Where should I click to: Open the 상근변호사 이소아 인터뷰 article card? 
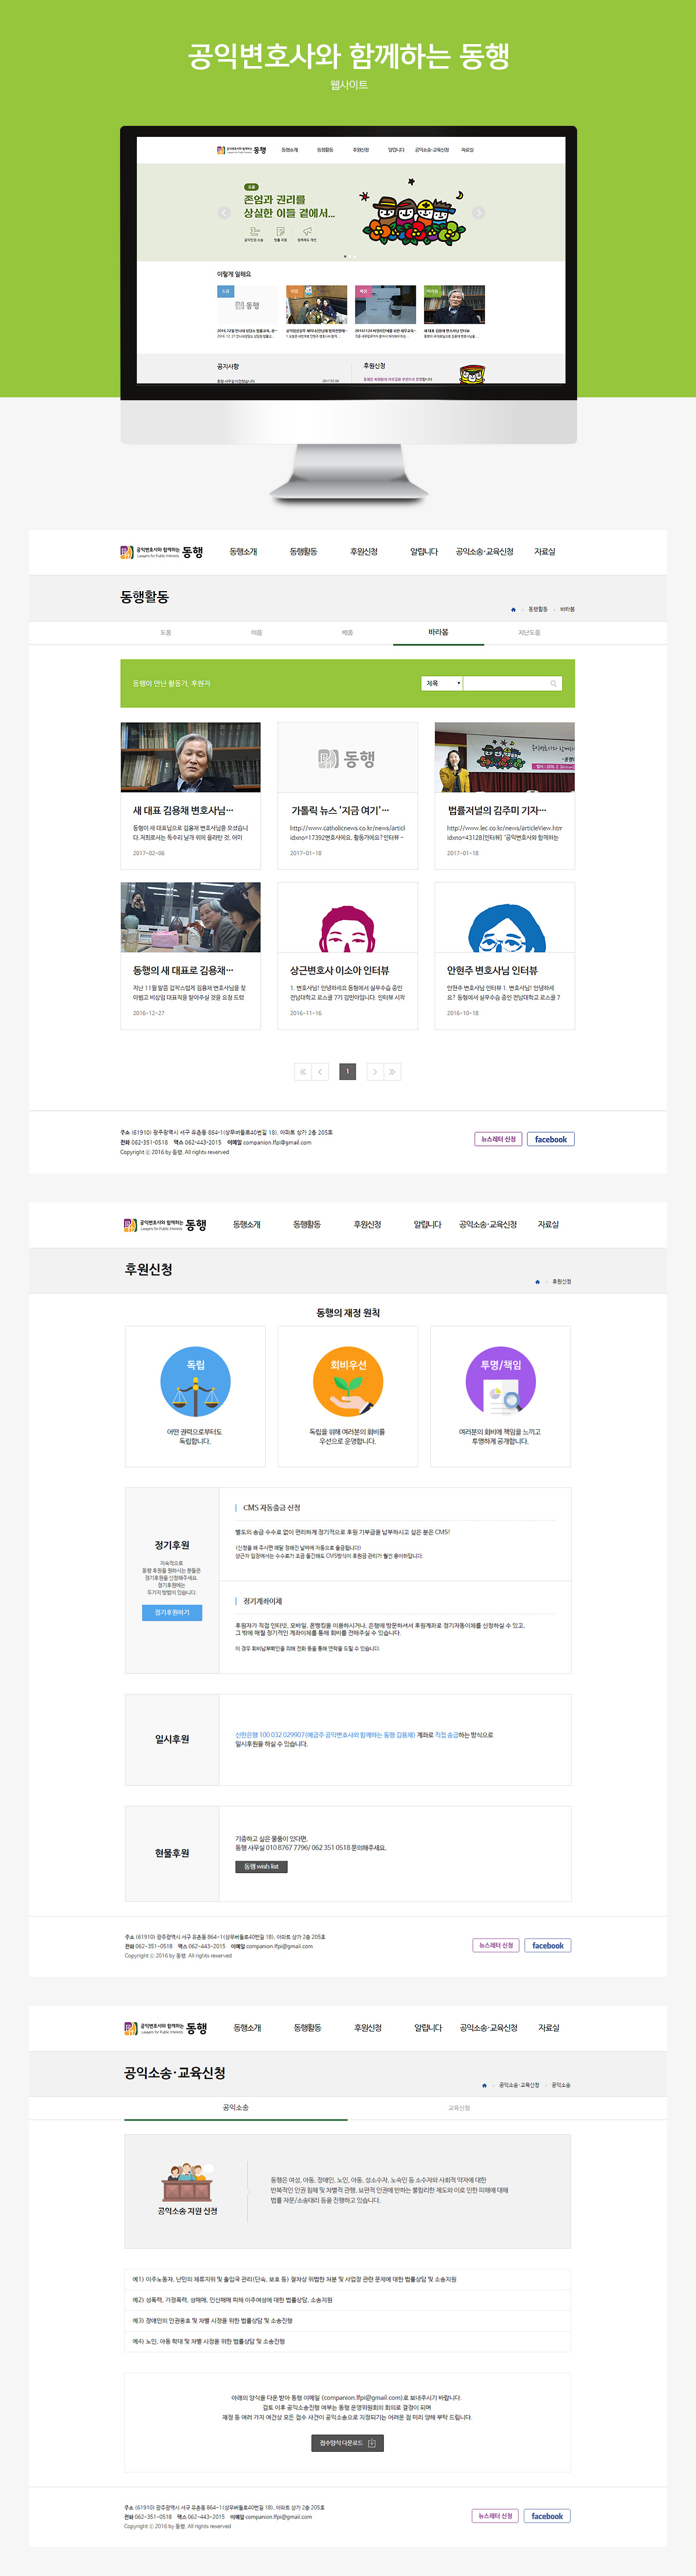tap(347, 955)
